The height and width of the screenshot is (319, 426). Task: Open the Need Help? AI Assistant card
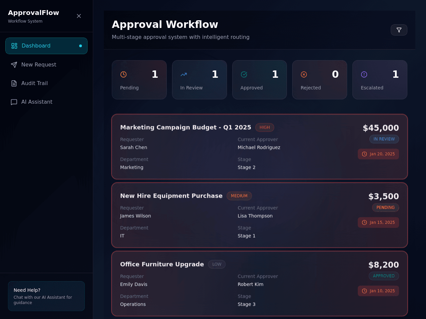point(46,296)
